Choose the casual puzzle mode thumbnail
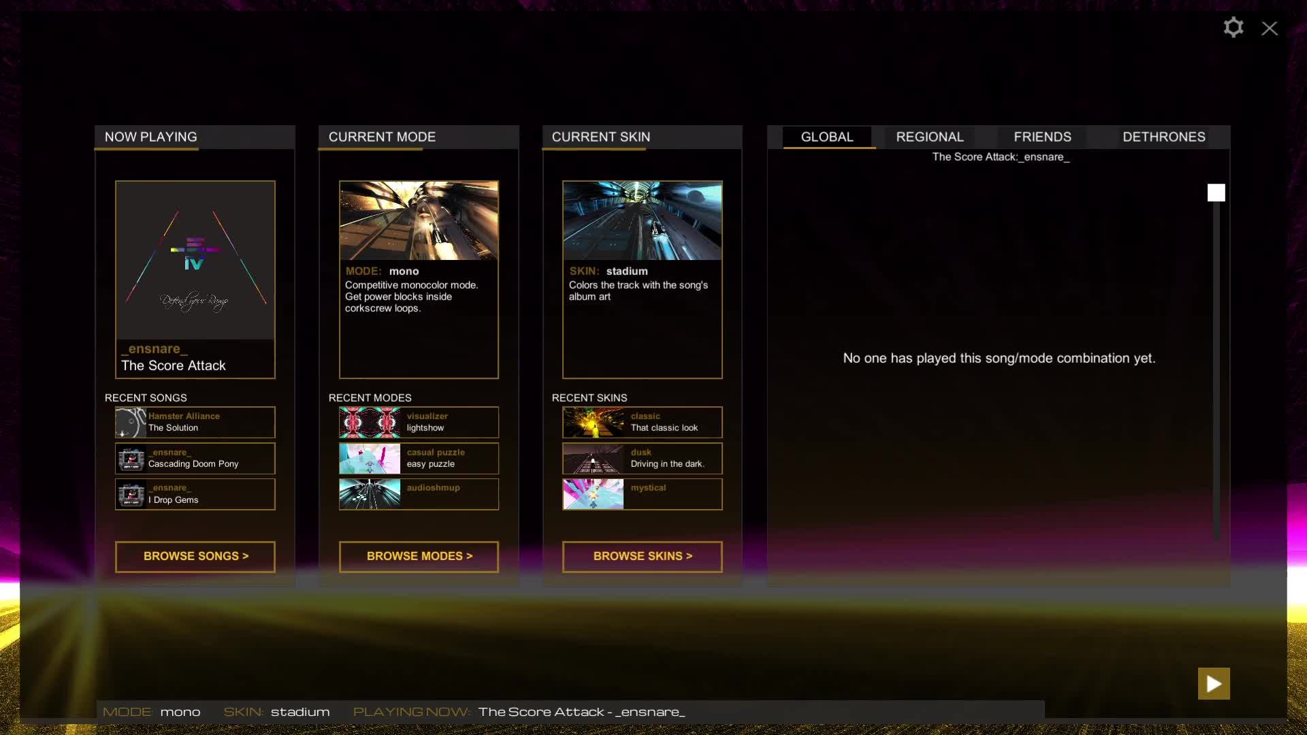 coord(370,459)
